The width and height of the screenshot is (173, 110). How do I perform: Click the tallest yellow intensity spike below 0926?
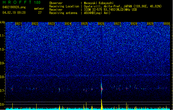tap(101, 105)
